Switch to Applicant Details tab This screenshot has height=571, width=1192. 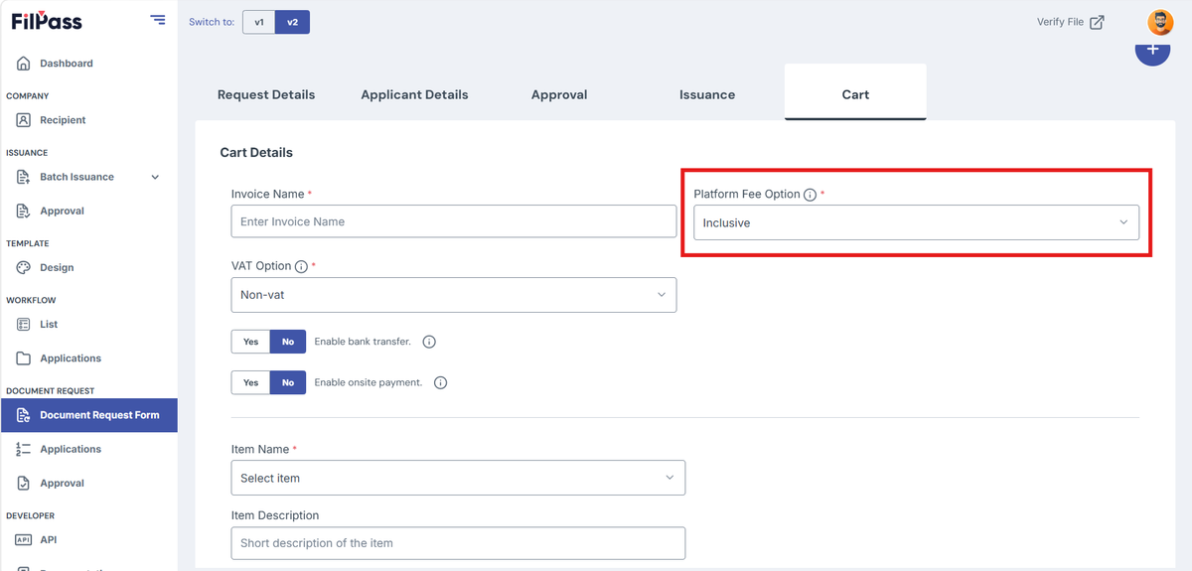(414, 94)
